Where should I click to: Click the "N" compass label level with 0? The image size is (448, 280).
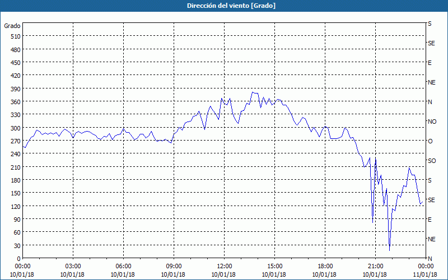[430, 259]
